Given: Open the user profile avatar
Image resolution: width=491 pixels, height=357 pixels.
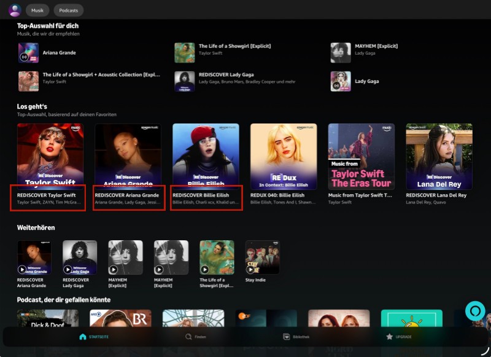Looking at the screenshot, I should tap(15, 10).
